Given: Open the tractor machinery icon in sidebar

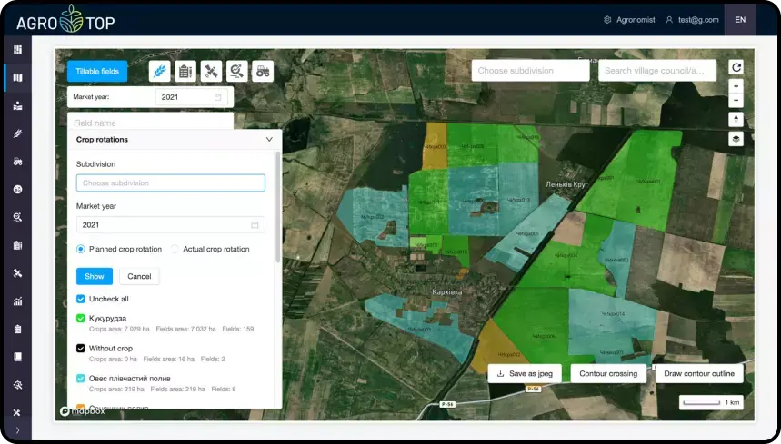Looking at the screenshot, I should point(18,162).
